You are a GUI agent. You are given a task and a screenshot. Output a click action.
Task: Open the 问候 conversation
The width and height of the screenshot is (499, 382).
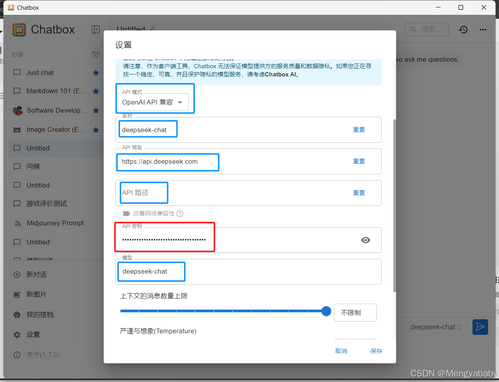click(x=57, y=166)
